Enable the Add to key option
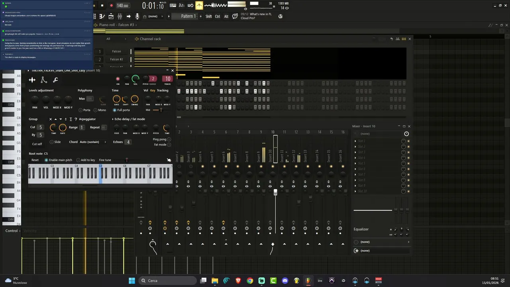 (86, 160)
